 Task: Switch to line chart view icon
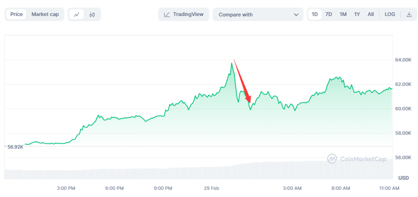point(77,14)
